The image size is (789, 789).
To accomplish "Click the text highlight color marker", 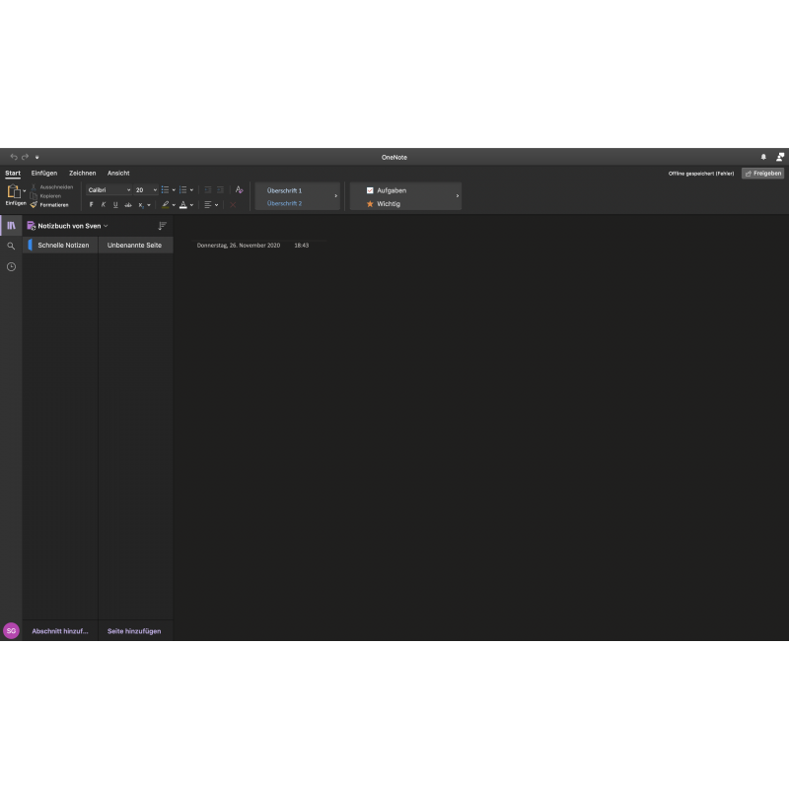I will coord(166,205).
